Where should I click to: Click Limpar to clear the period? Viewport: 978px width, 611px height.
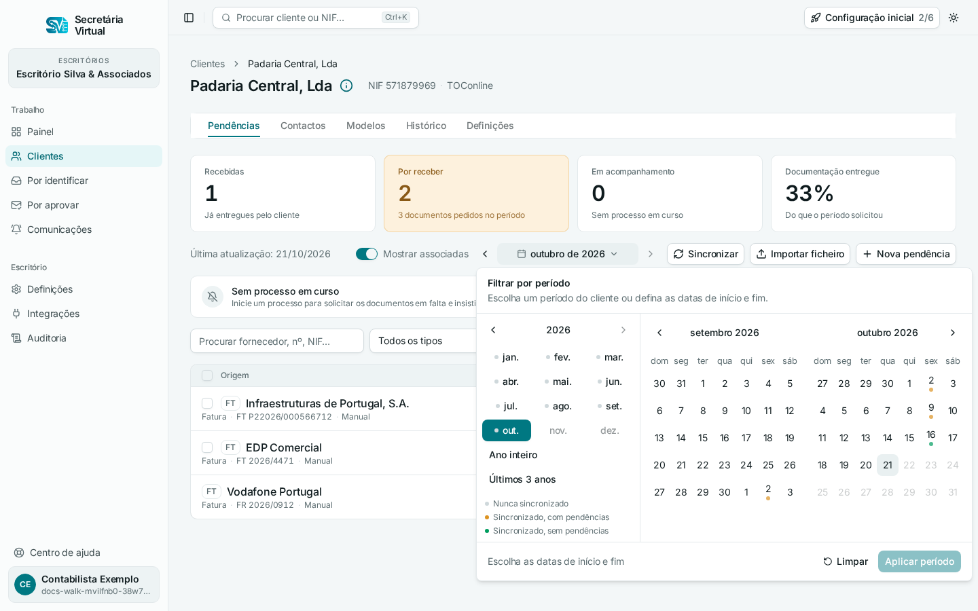tap(846, 561)
